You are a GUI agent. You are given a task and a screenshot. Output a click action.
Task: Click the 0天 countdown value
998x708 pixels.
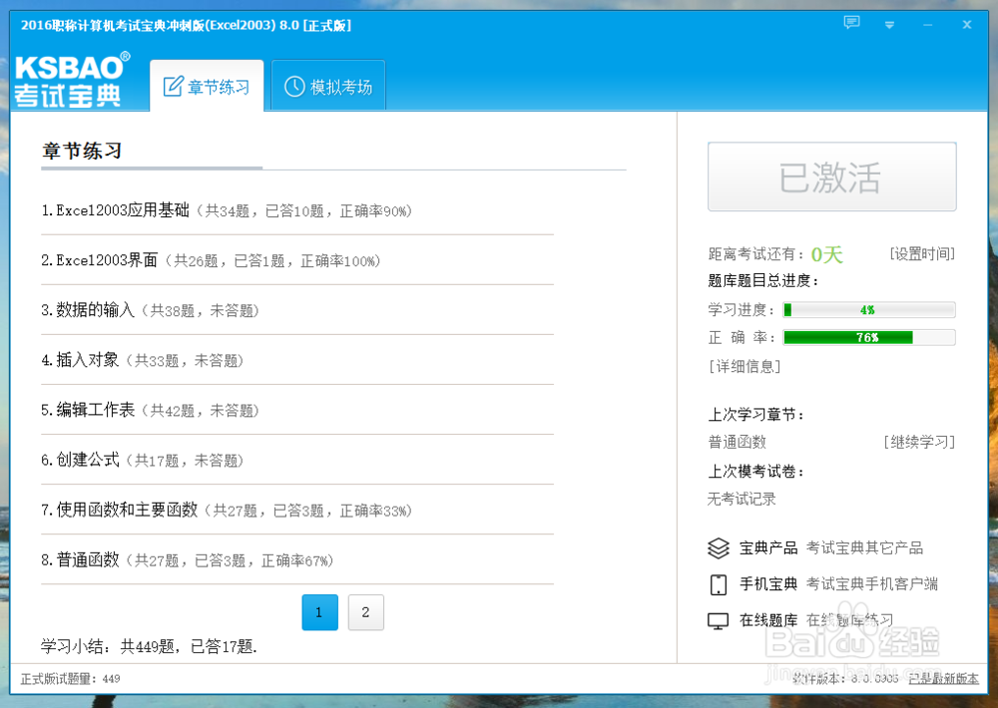pyautogui.click(x=826, y=254)
